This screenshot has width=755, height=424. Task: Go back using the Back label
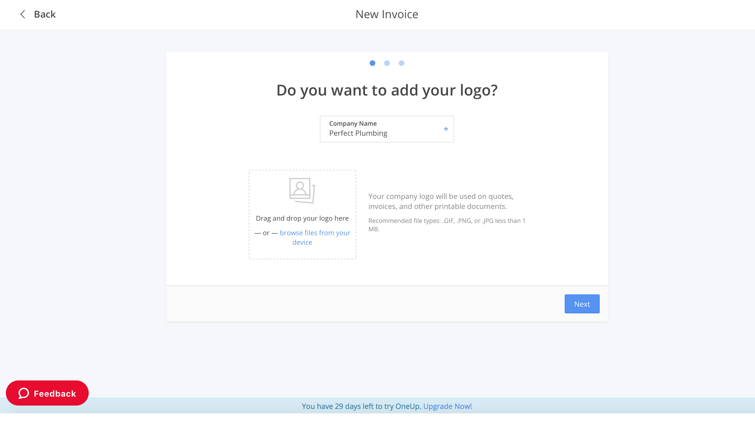point(44,14)
